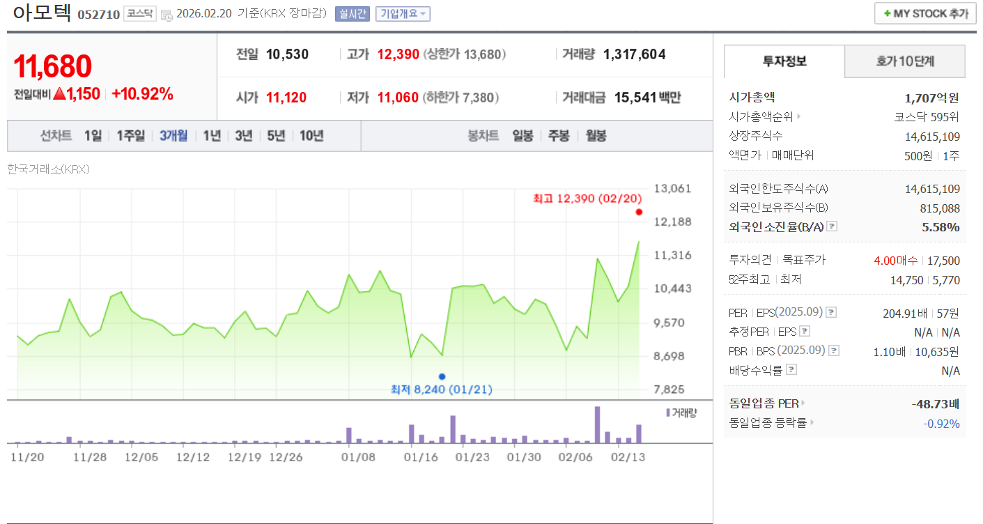Click the 최고 12,390 (02/20) chart label

[588, 199]
